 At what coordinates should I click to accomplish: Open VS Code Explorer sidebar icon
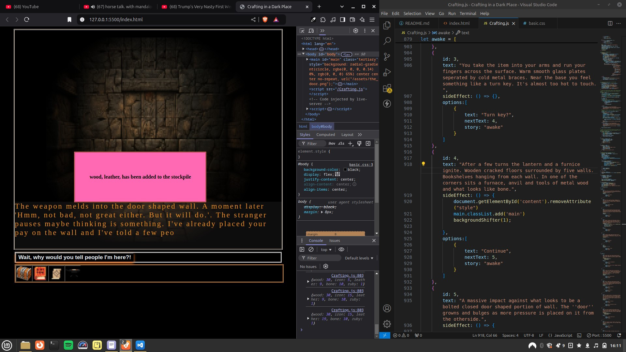[x=387, y=25]
